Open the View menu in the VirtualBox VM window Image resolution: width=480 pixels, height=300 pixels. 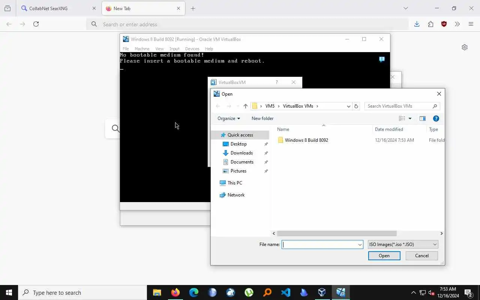tap(159, 49)
